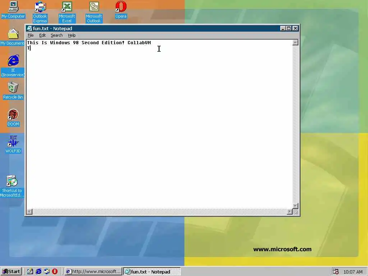Click the 10:07 AM clock in the tray
The image size is (368, 276).
pyautogui.click(x=353, y=272)
